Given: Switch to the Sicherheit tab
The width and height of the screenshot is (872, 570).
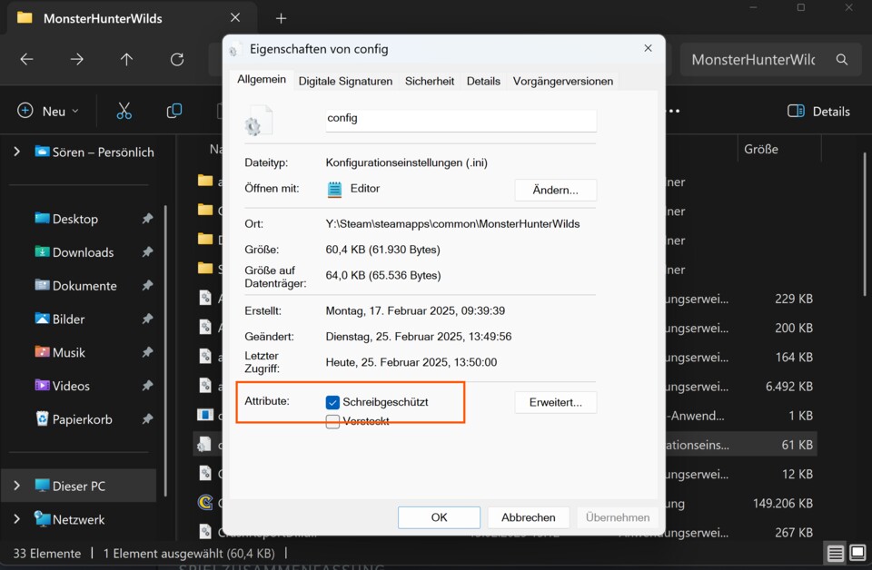Looking at the screenshot, I should (x=429, y=81).
